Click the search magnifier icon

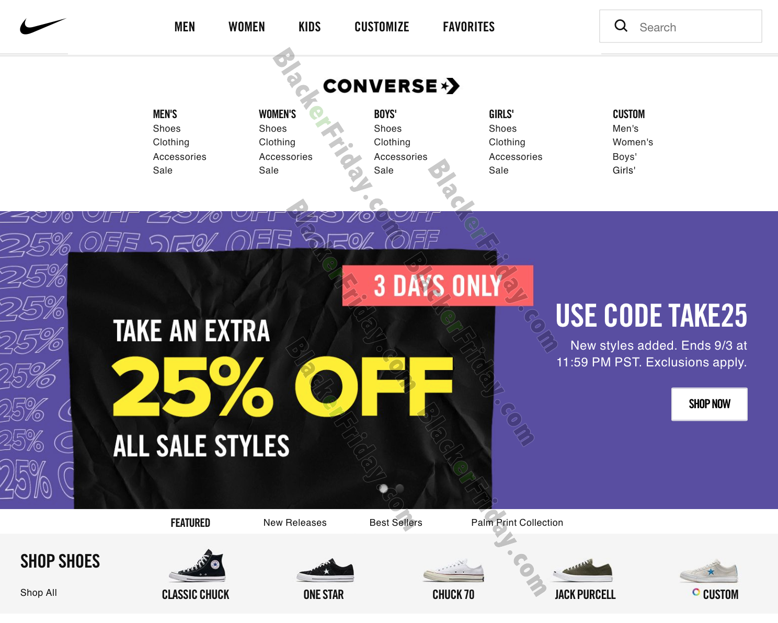621,26
